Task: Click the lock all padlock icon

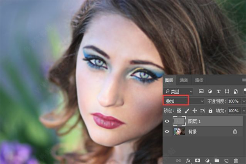Action: (x=210, y=111)
